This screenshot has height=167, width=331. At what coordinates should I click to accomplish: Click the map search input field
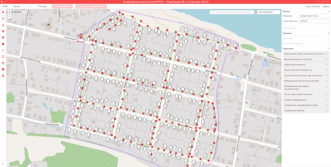point(233,12)
